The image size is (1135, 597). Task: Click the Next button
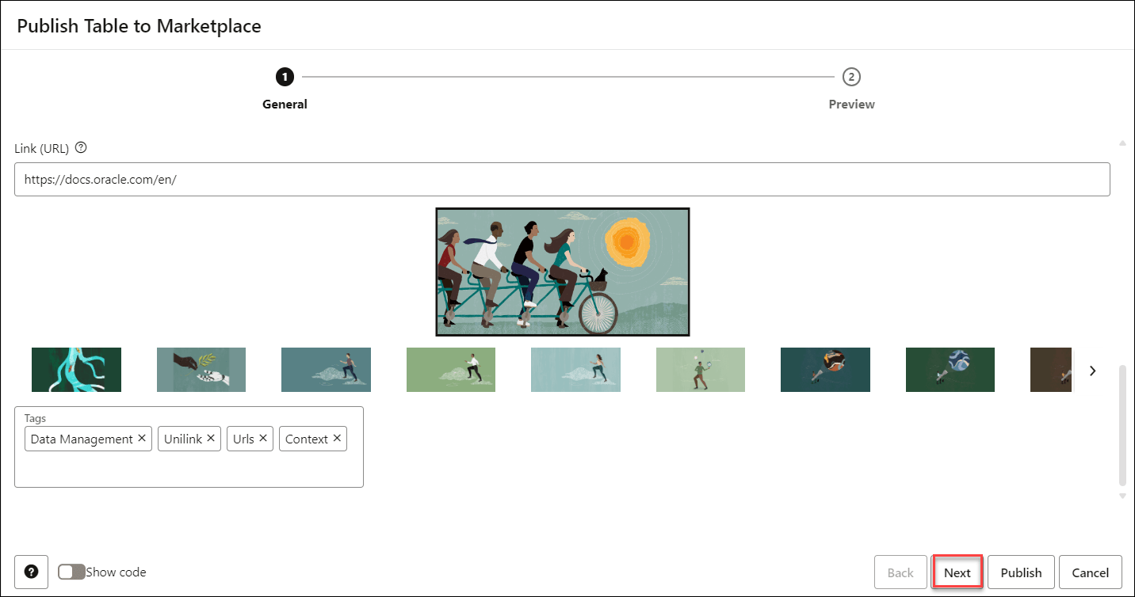tap(957, 572)
